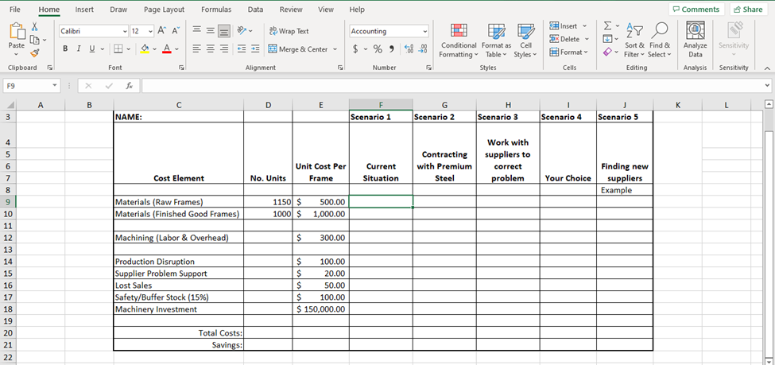
Task: Select the Format Painter brush
Action: [35, 53]
